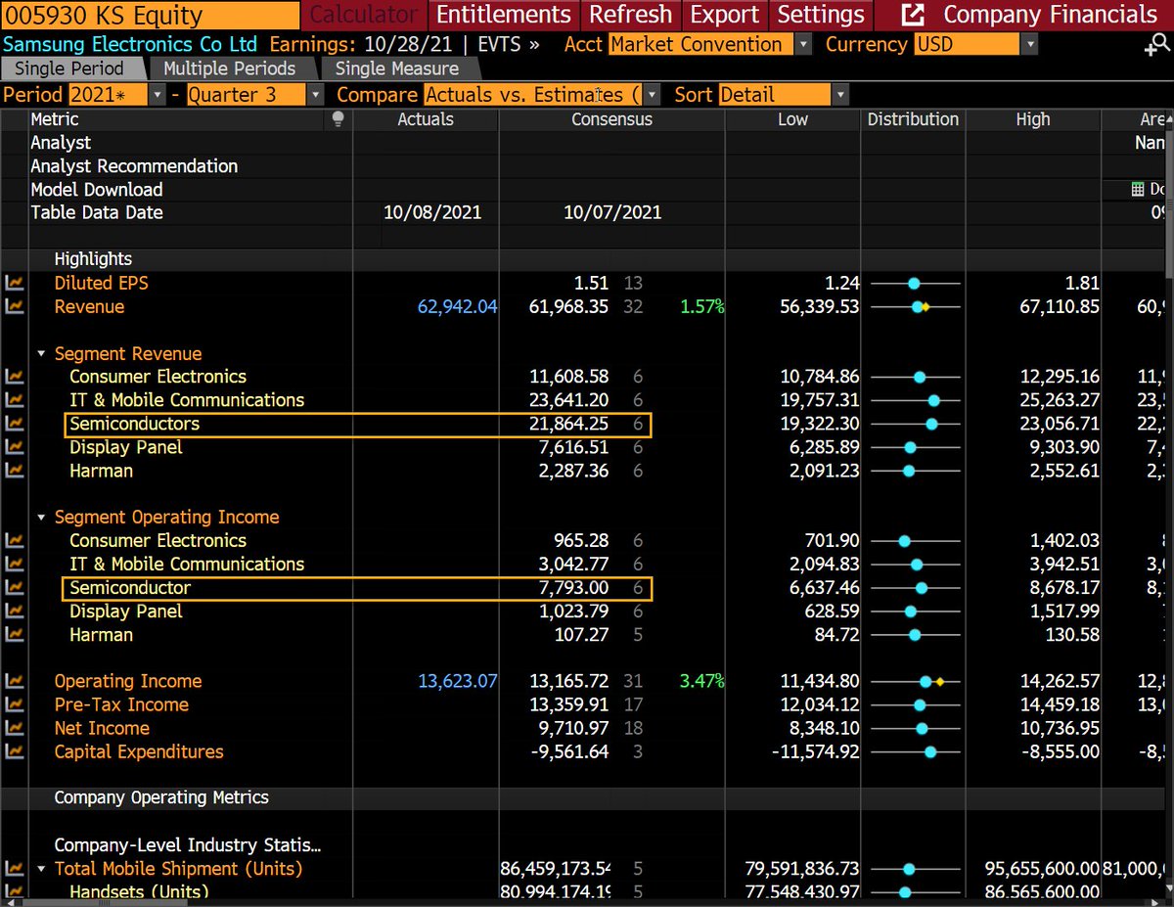The height and width of the screenshot is (907, 1174).
Task: Click the Distribution column header
Action: (x=913, y=119)
